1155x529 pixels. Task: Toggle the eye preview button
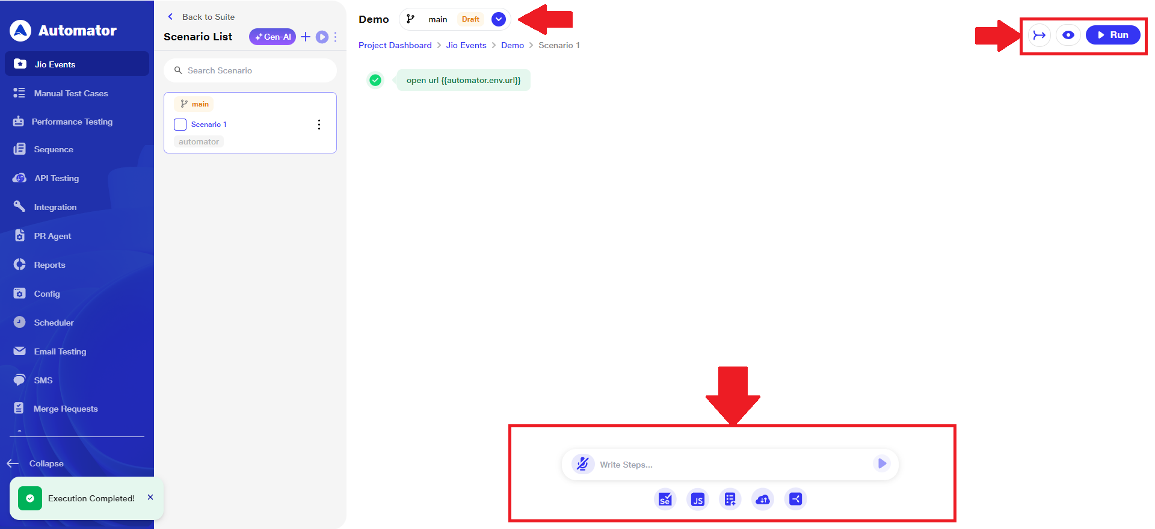pyautogui.click(x=1068, y=35)
